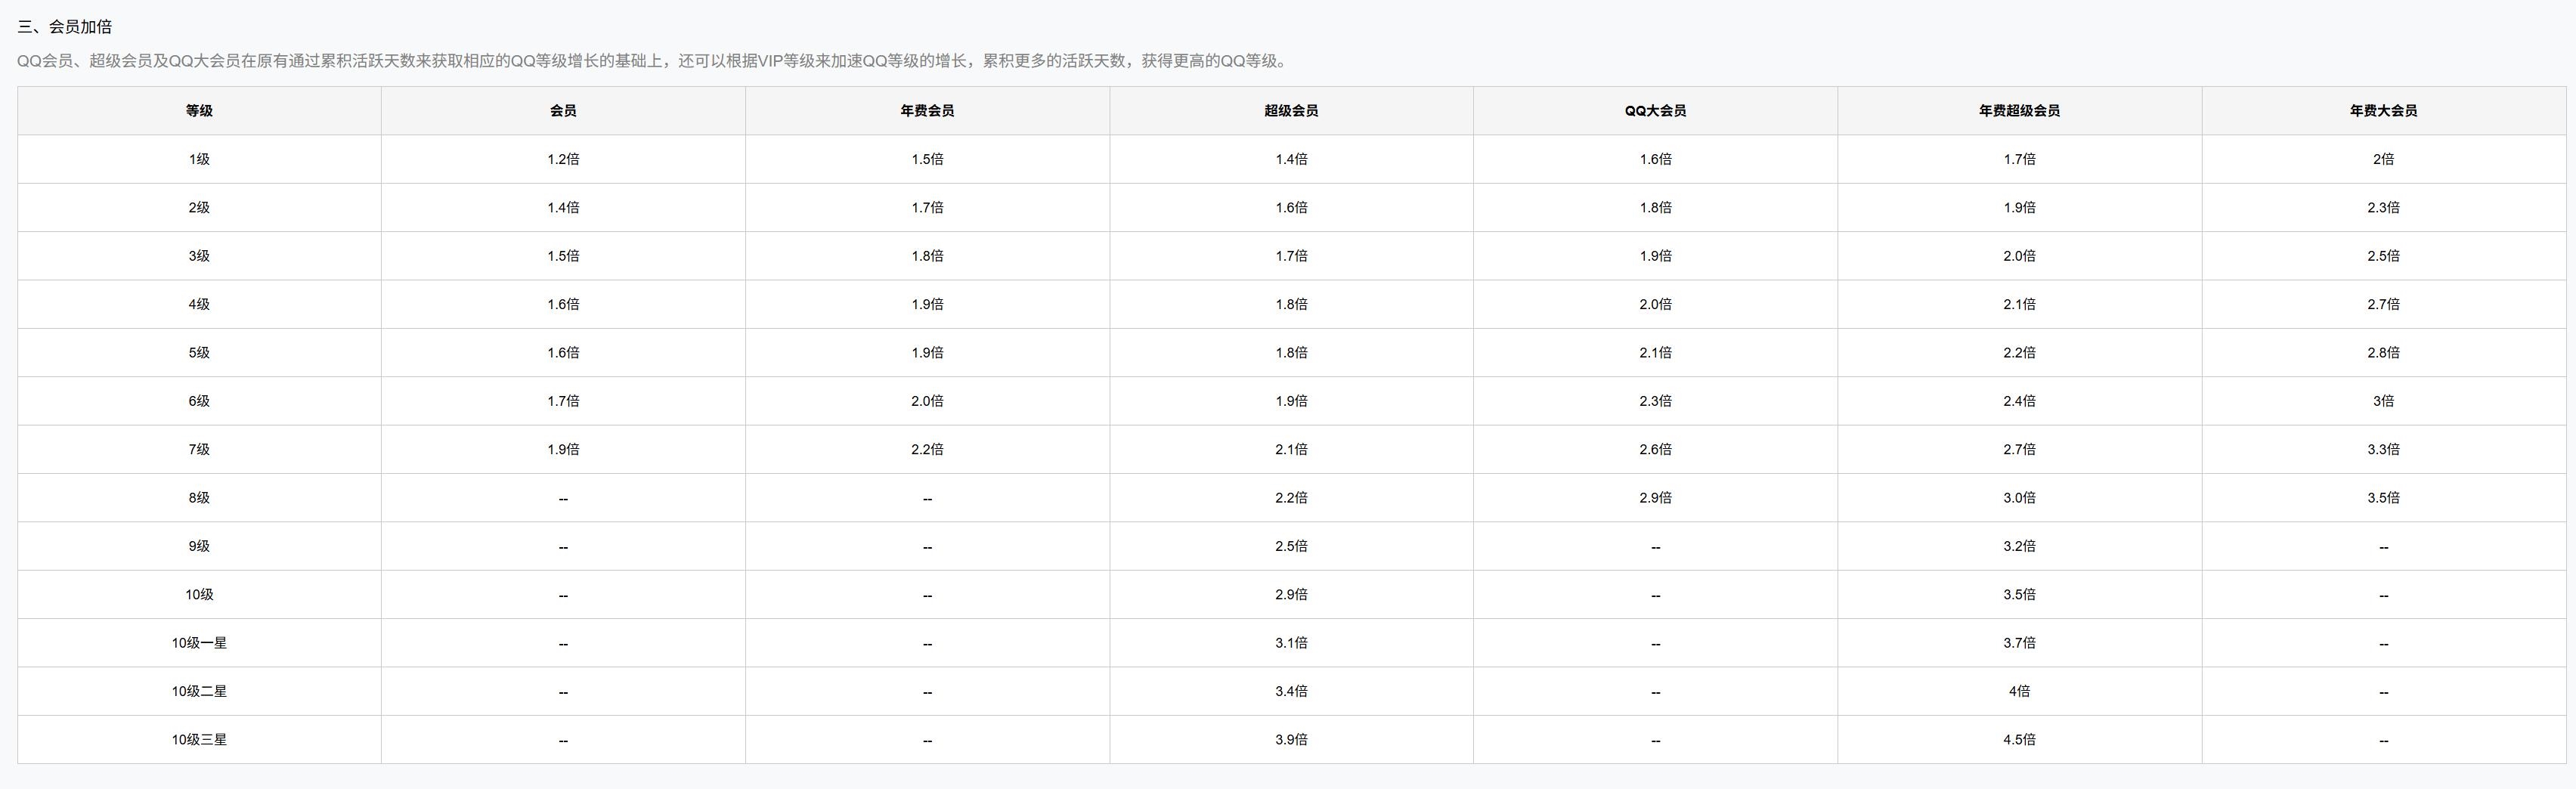Click the 10级二星 row label
Screen dimensions: 2576x789
tap(199, 692)
